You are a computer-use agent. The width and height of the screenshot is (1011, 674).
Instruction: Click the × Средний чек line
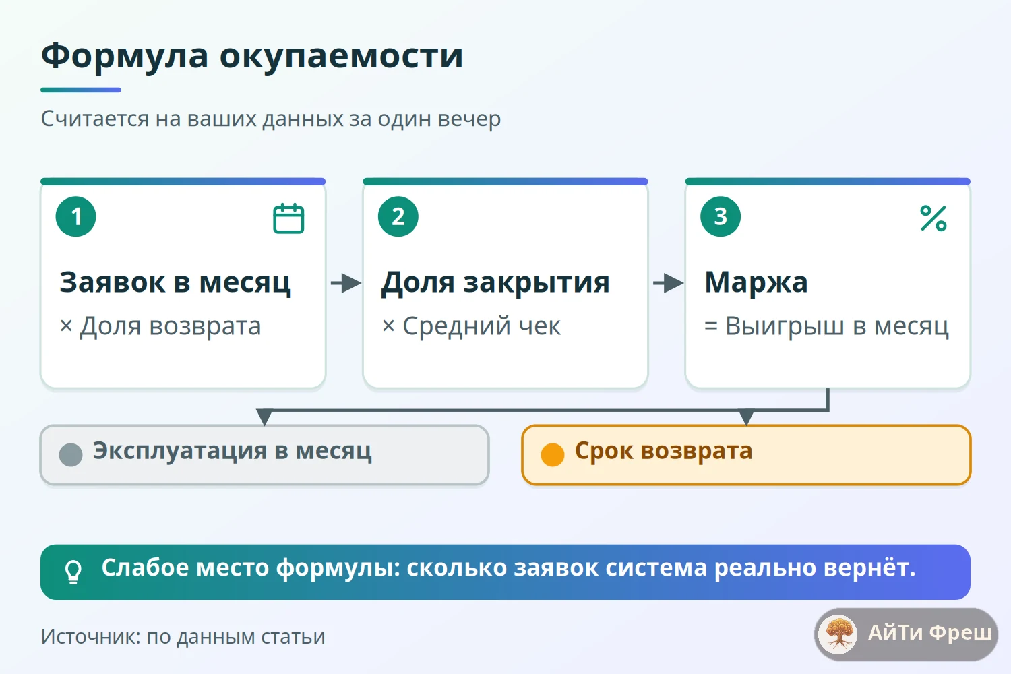tap(471, 326)
